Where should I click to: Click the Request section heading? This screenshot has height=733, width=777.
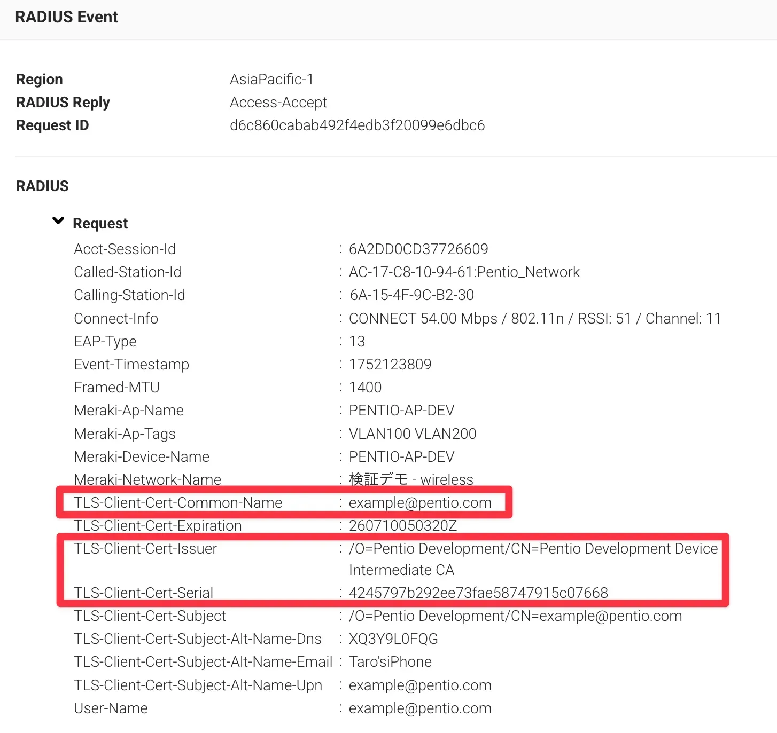pyautogui.click(x=100, y=223)
